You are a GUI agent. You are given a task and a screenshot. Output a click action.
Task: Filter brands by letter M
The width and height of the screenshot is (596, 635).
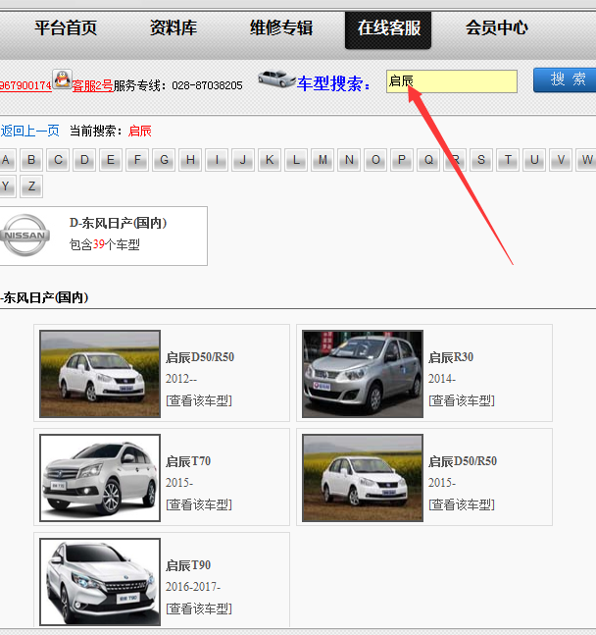[x=323, y=160]
